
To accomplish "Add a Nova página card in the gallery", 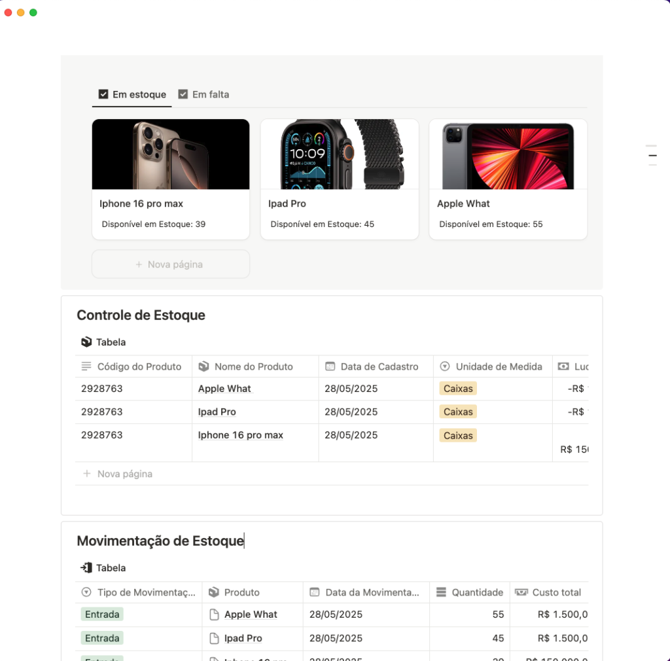I will (x=171, y=264).
